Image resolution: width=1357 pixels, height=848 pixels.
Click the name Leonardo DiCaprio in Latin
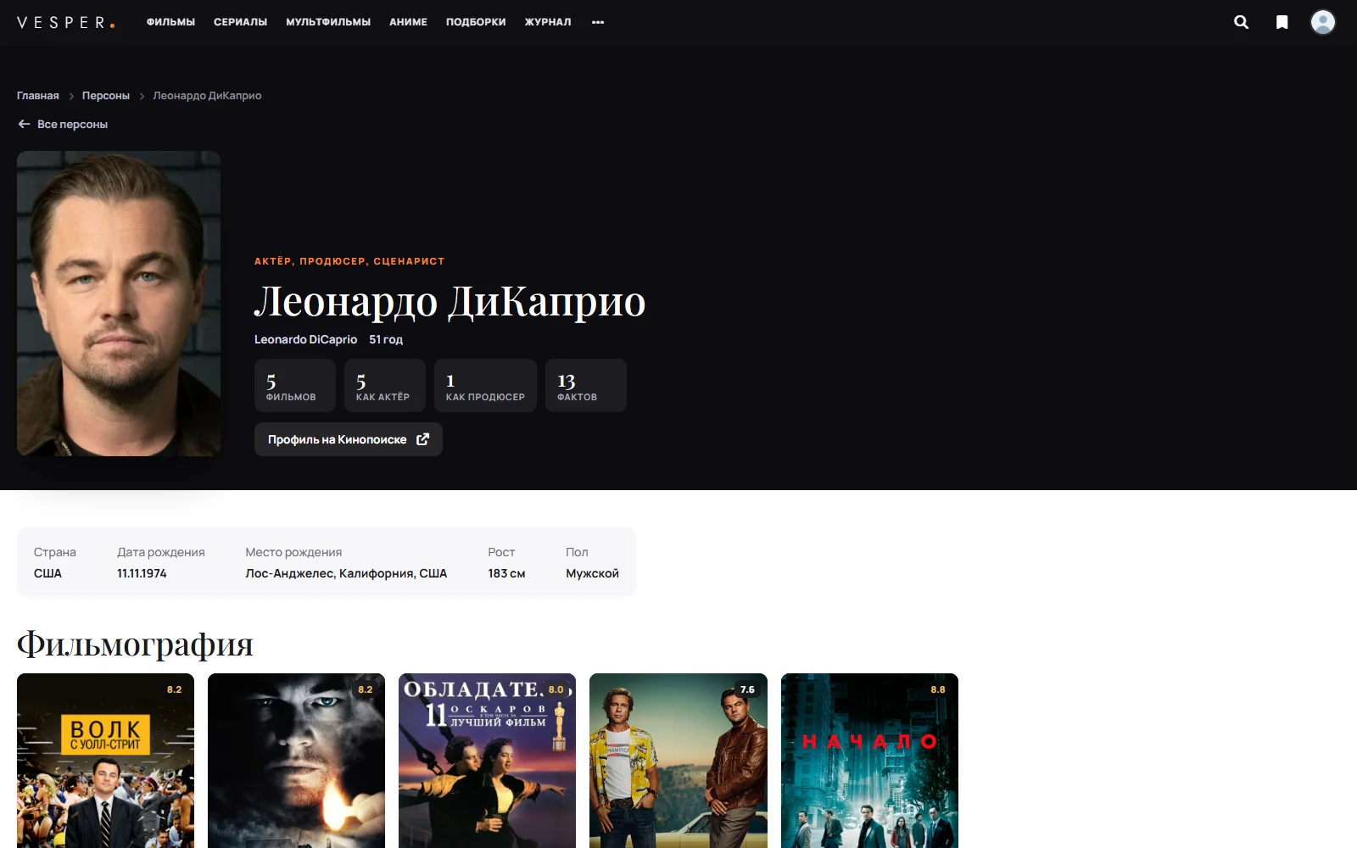pos(305,339)
